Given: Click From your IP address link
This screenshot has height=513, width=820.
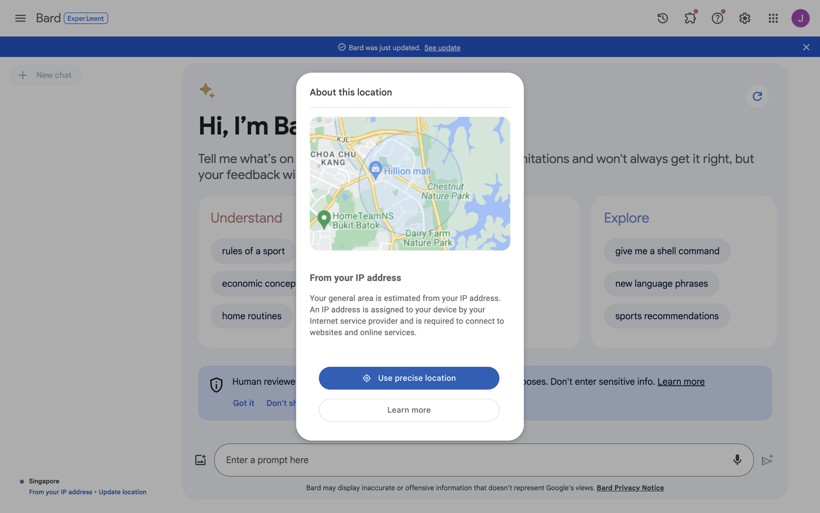Looking at the screenshot, I should pos(61,492).
